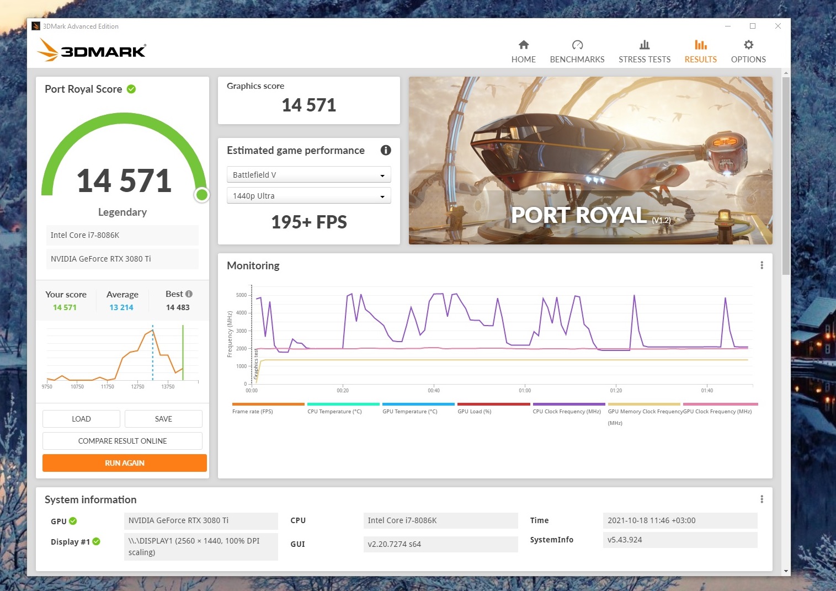The width and height of the screenshot is (836, 591).
Task: Click the Port Royal benchmark thumbnail image
Action: coord(590,161)
